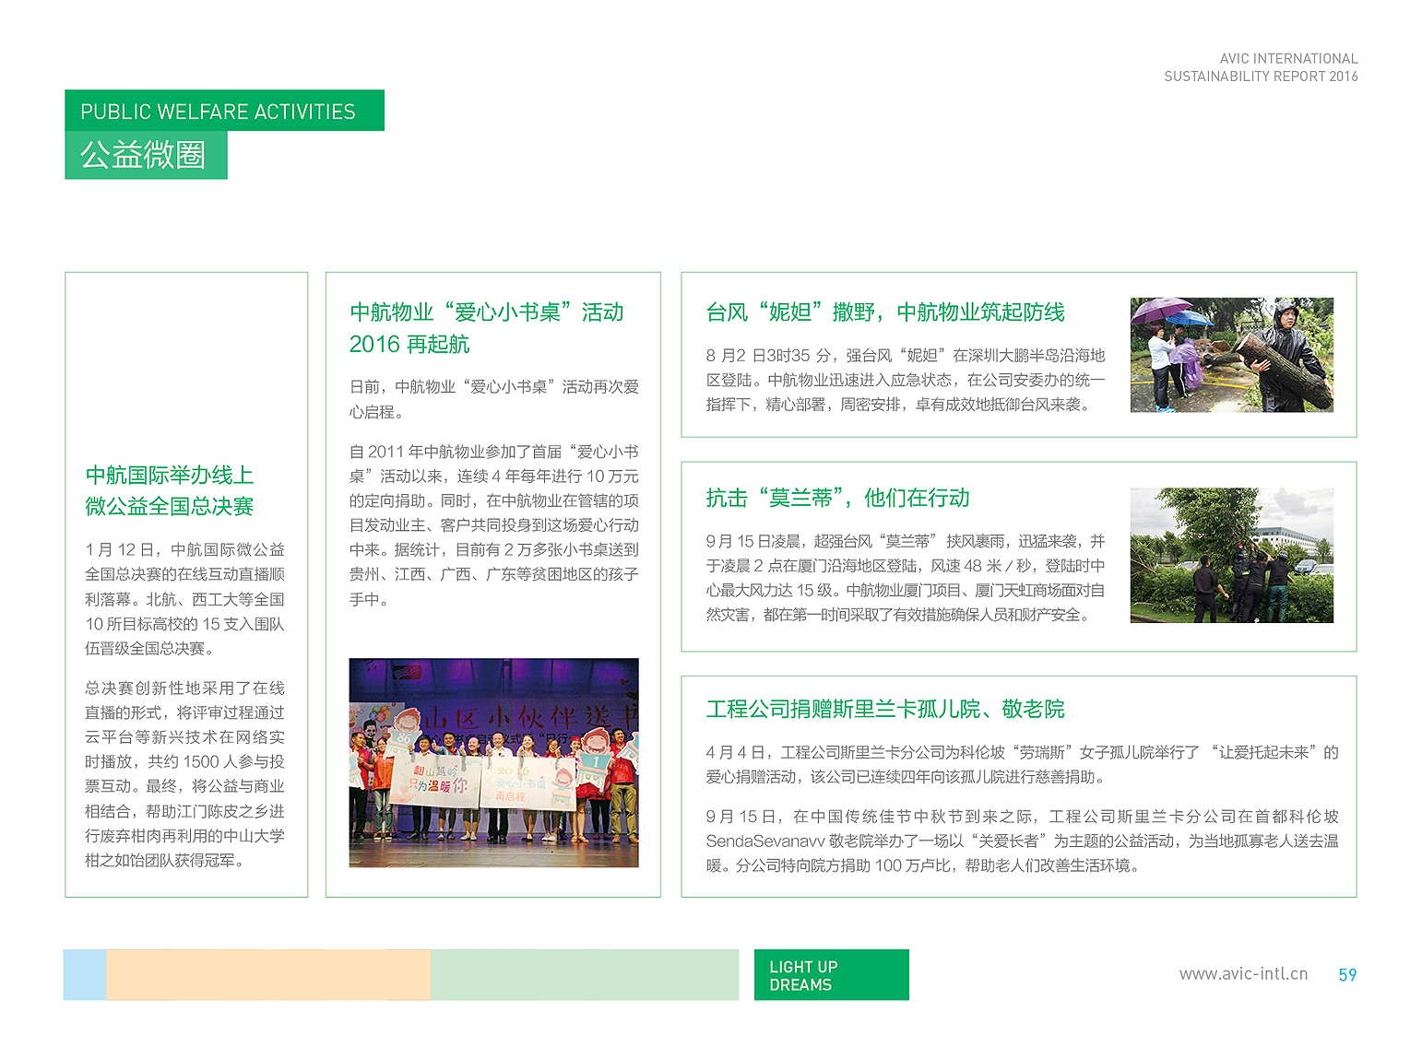
Task: Open the stage event group photo
Action: (x=493, y=762)
